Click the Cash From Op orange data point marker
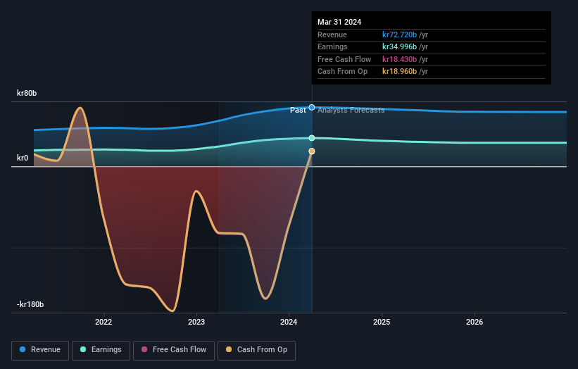The height and width of the screenshot is (369, 578). click(x=312, y=151)
